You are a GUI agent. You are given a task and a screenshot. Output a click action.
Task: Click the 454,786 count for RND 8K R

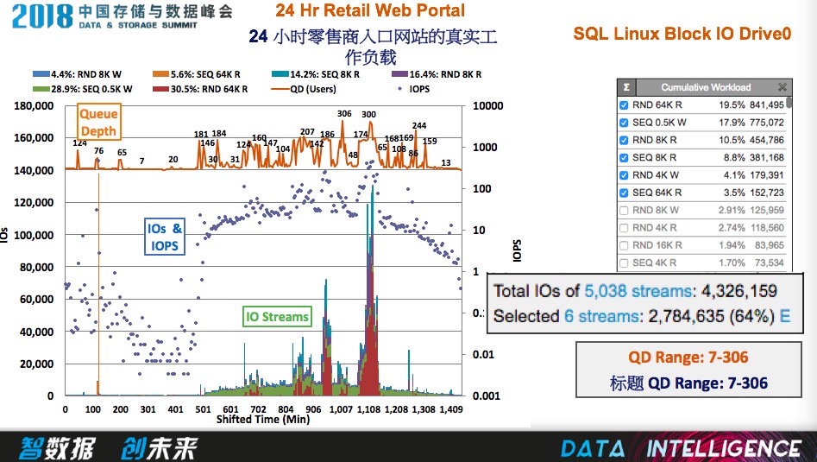coord(767,140)
